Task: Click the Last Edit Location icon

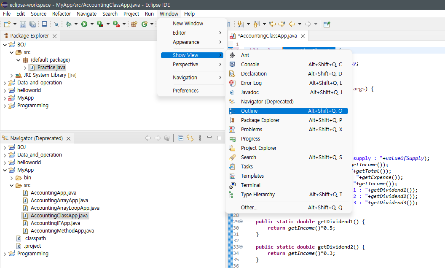Action: (x=272, y=24)
